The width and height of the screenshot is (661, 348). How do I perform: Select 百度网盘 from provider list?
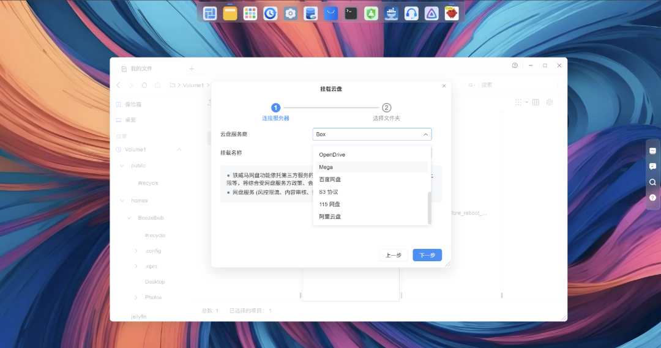(372, 179)
